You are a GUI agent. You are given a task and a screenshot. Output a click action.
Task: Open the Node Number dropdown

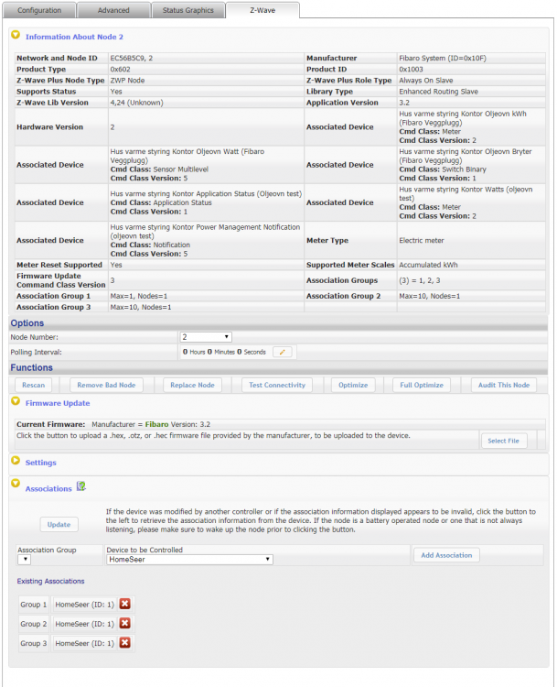coord(206,337)
